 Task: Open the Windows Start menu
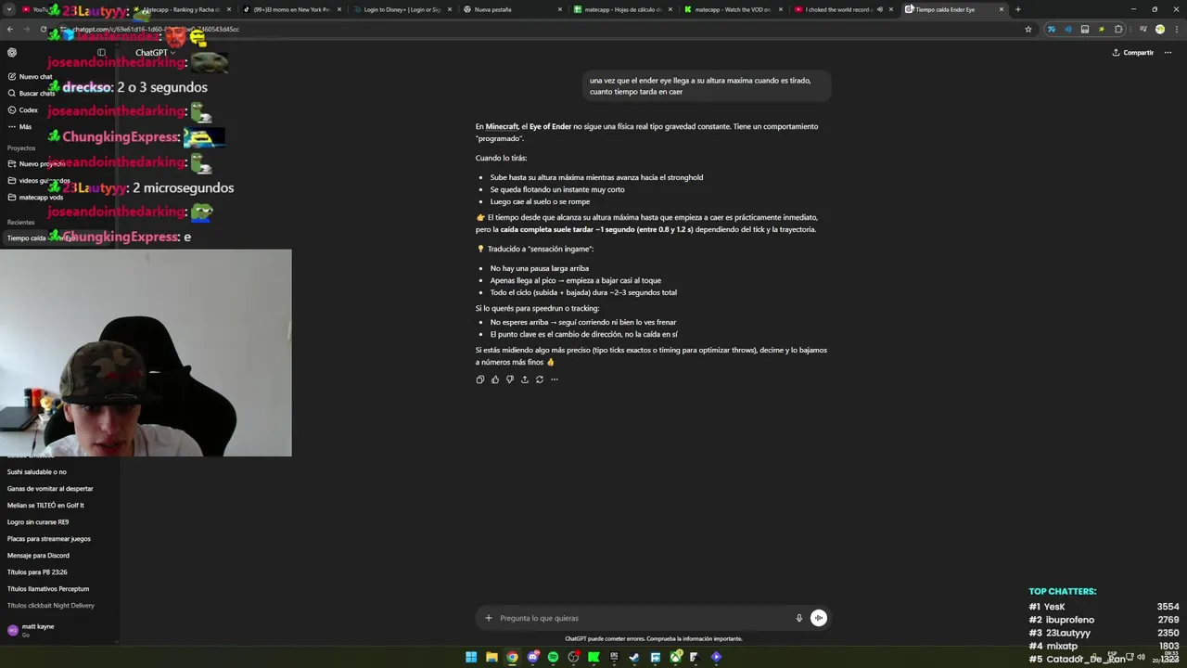click(x=471, y=657)
